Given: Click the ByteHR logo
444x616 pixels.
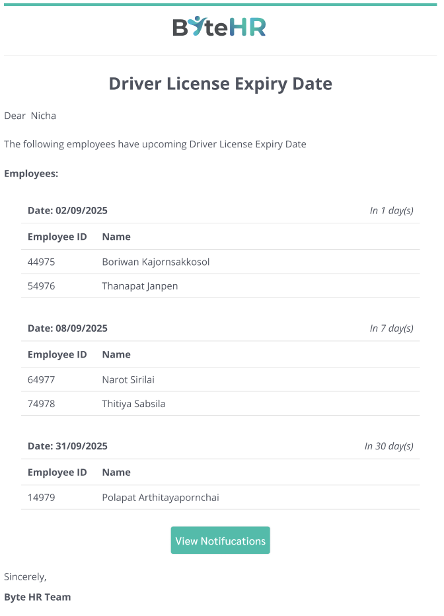Looking at the screenshot, I should (x=219, y=27).
